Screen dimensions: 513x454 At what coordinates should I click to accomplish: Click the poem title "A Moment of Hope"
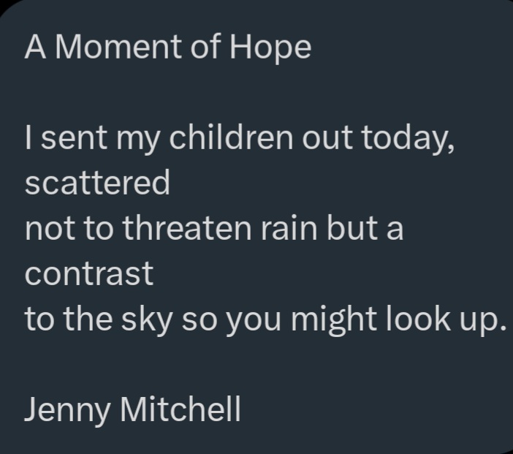168,48
